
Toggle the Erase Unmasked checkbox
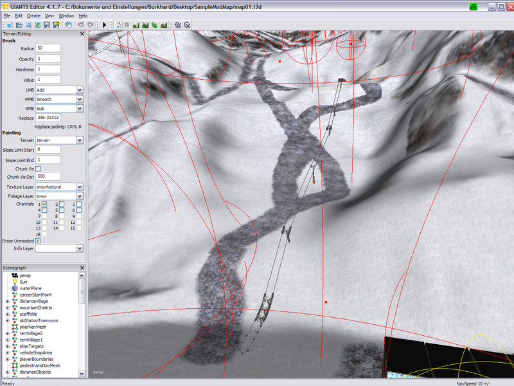pos(38,241)
